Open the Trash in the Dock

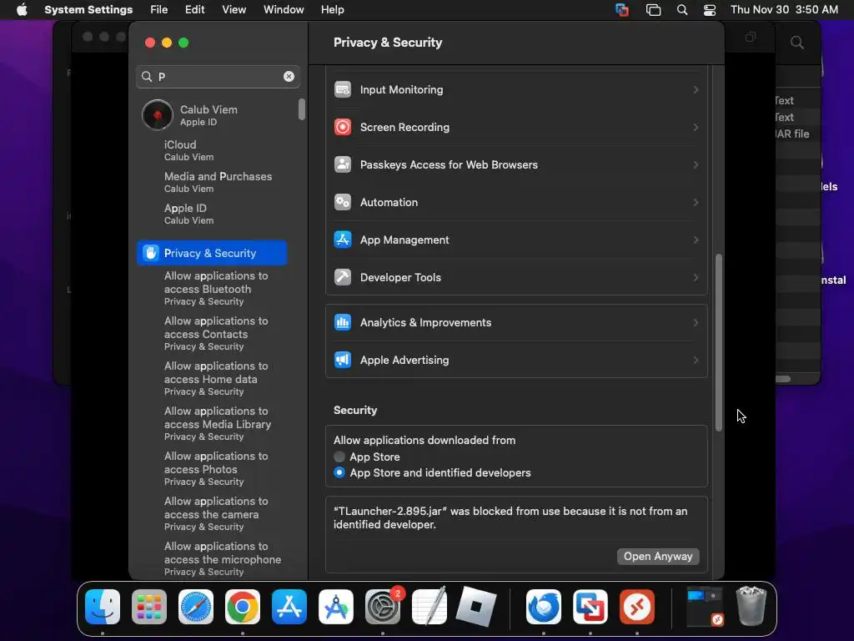[x=751, y=607]
